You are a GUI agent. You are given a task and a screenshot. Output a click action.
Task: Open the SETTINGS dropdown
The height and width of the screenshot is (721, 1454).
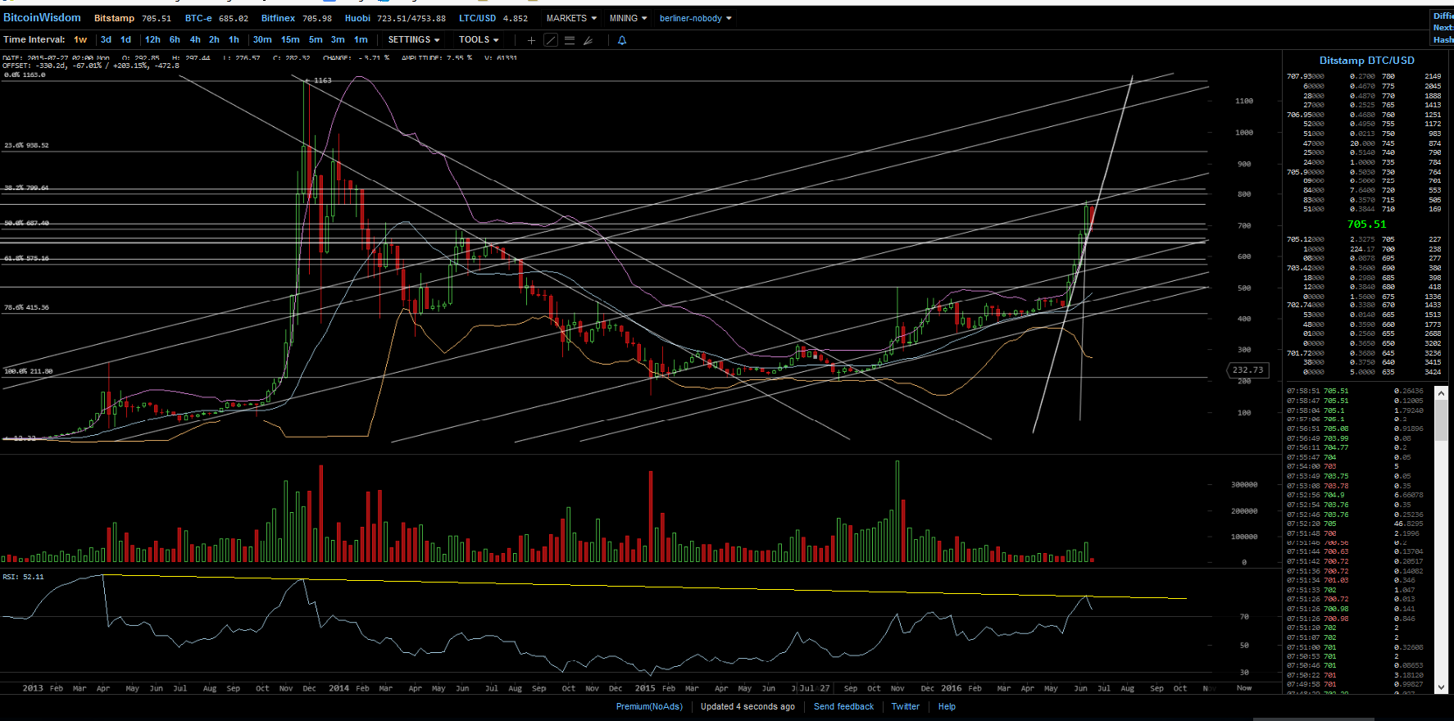414,39
